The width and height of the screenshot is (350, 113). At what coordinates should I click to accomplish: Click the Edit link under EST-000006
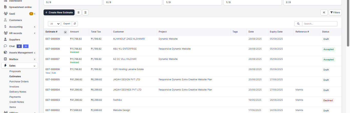54,73
